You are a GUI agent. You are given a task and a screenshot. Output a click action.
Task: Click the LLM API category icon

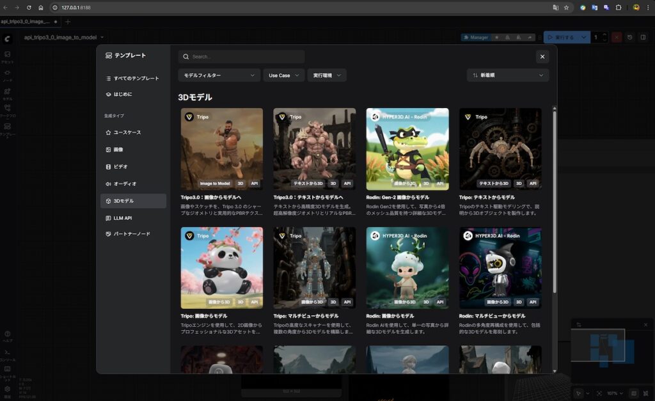point(108,218)
